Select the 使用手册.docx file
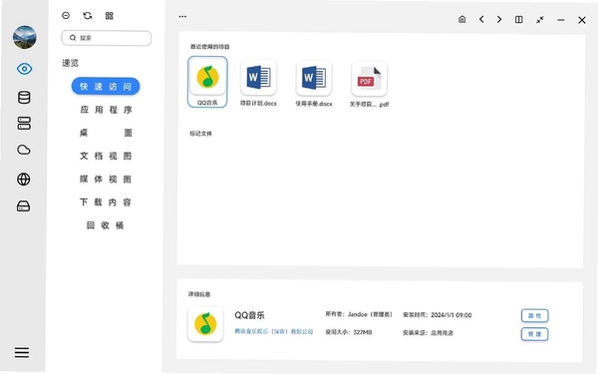 [314, 83]
